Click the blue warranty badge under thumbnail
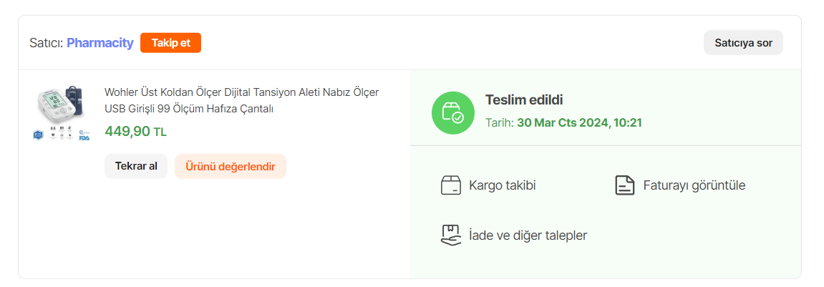The height and width of the screenshot is (287, 824). [38, 135]
